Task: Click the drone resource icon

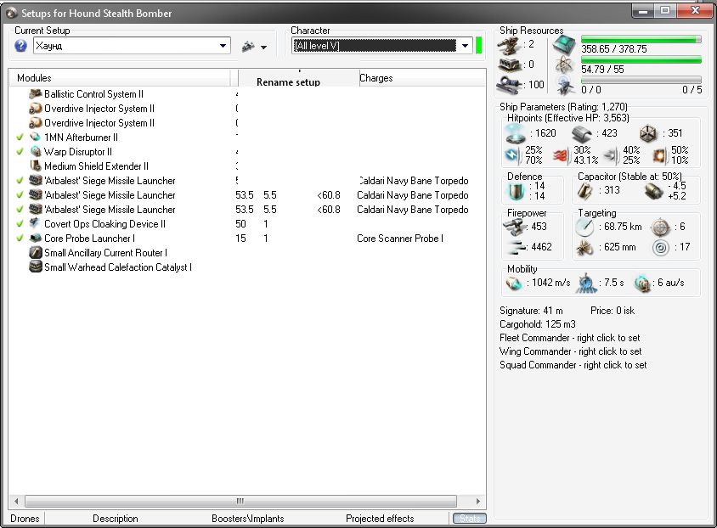Action: 565,86
